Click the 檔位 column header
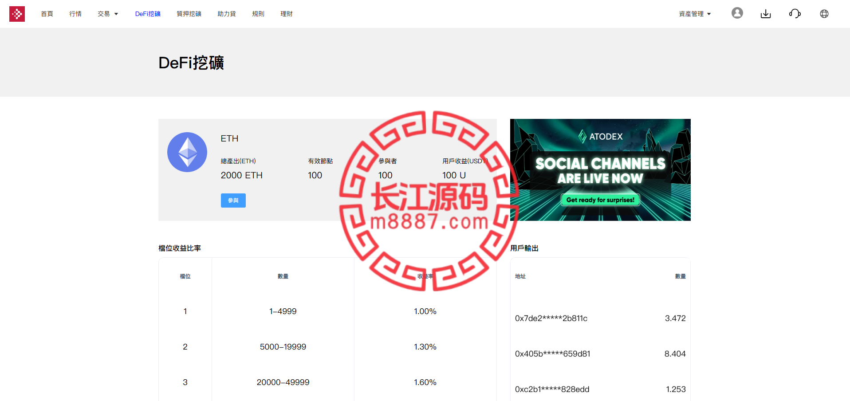Viewport: 850px width, 401px height. click(185, 276)
